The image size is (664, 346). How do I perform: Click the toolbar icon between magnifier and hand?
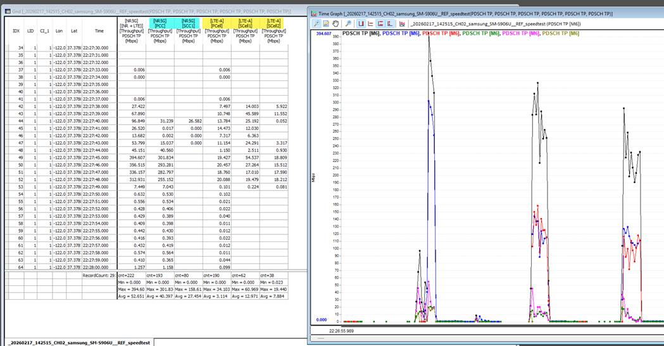tap(326, 23)
